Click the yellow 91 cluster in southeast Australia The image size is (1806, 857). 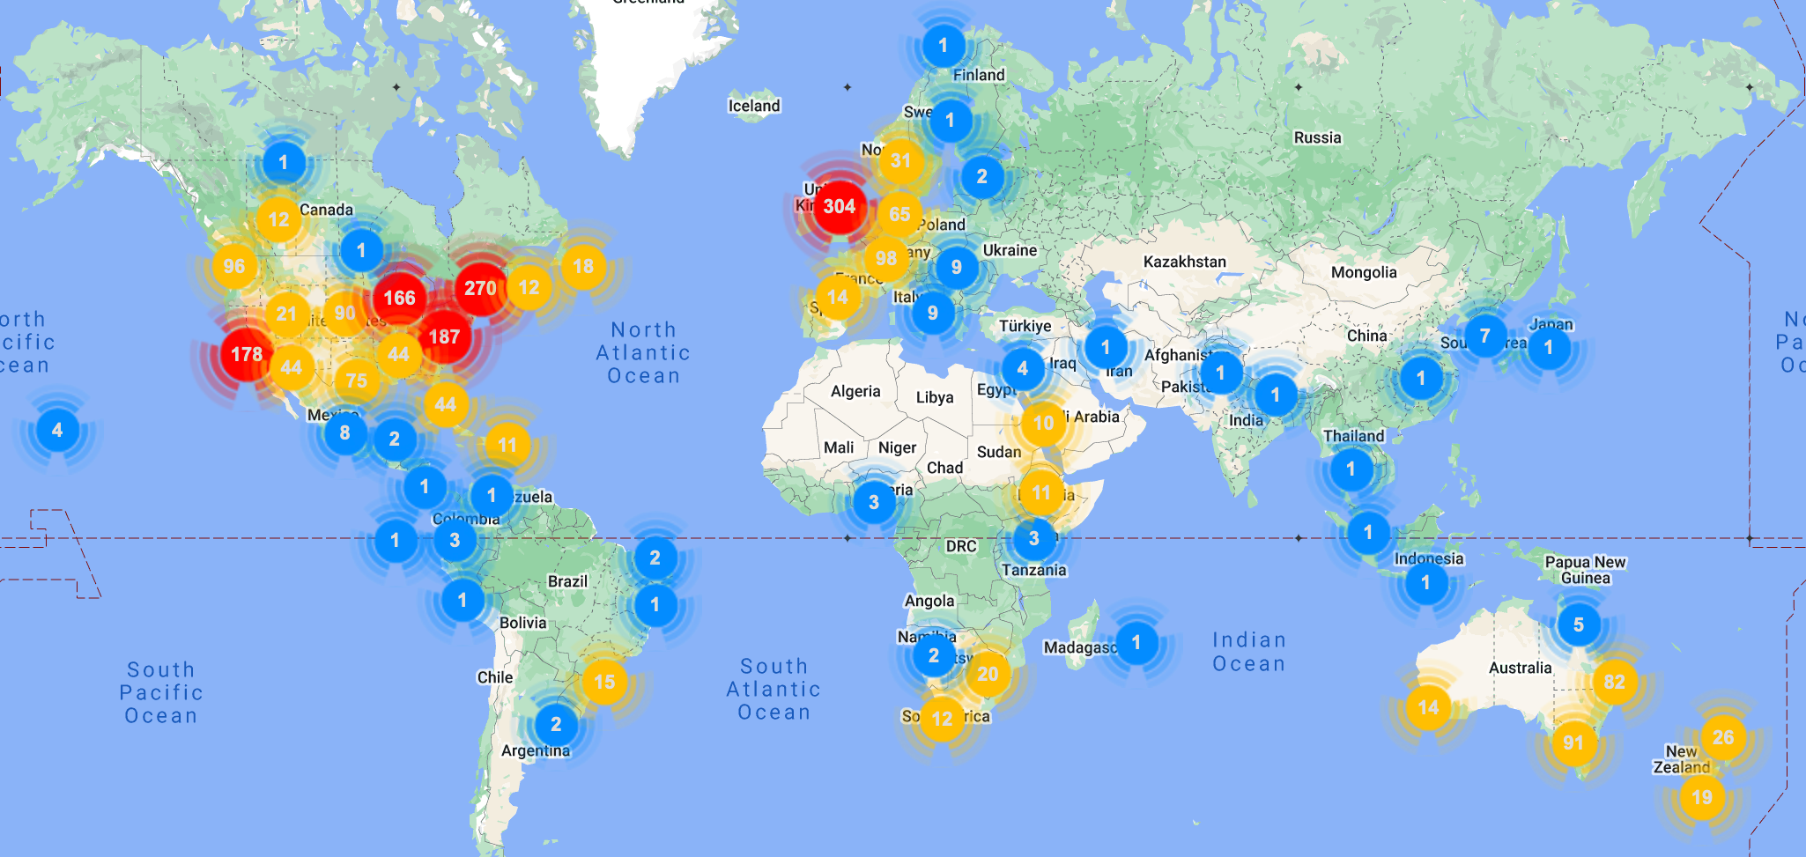coord(1573,742)
